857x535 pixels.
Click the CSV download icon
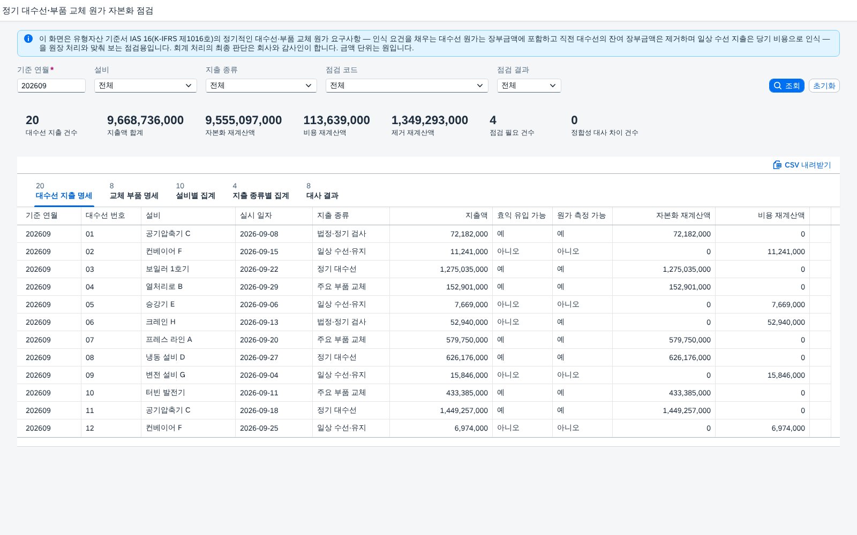click(777, 165)
